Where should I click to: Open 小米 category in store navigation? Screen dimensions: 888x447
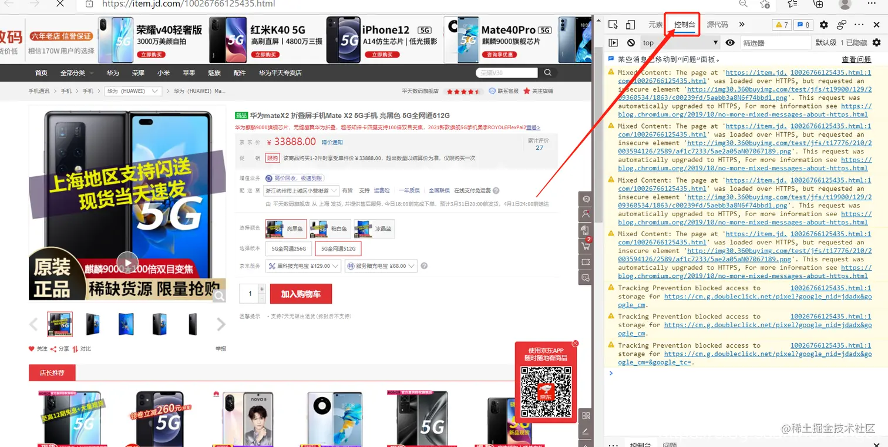tap(163, 73)
